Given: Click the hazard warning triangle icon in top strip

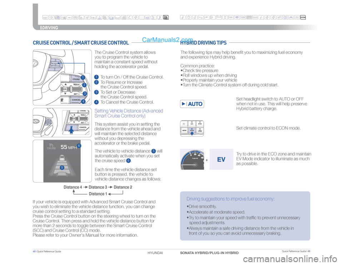Looking at the screenshot, I should click(x=99, y=17).
